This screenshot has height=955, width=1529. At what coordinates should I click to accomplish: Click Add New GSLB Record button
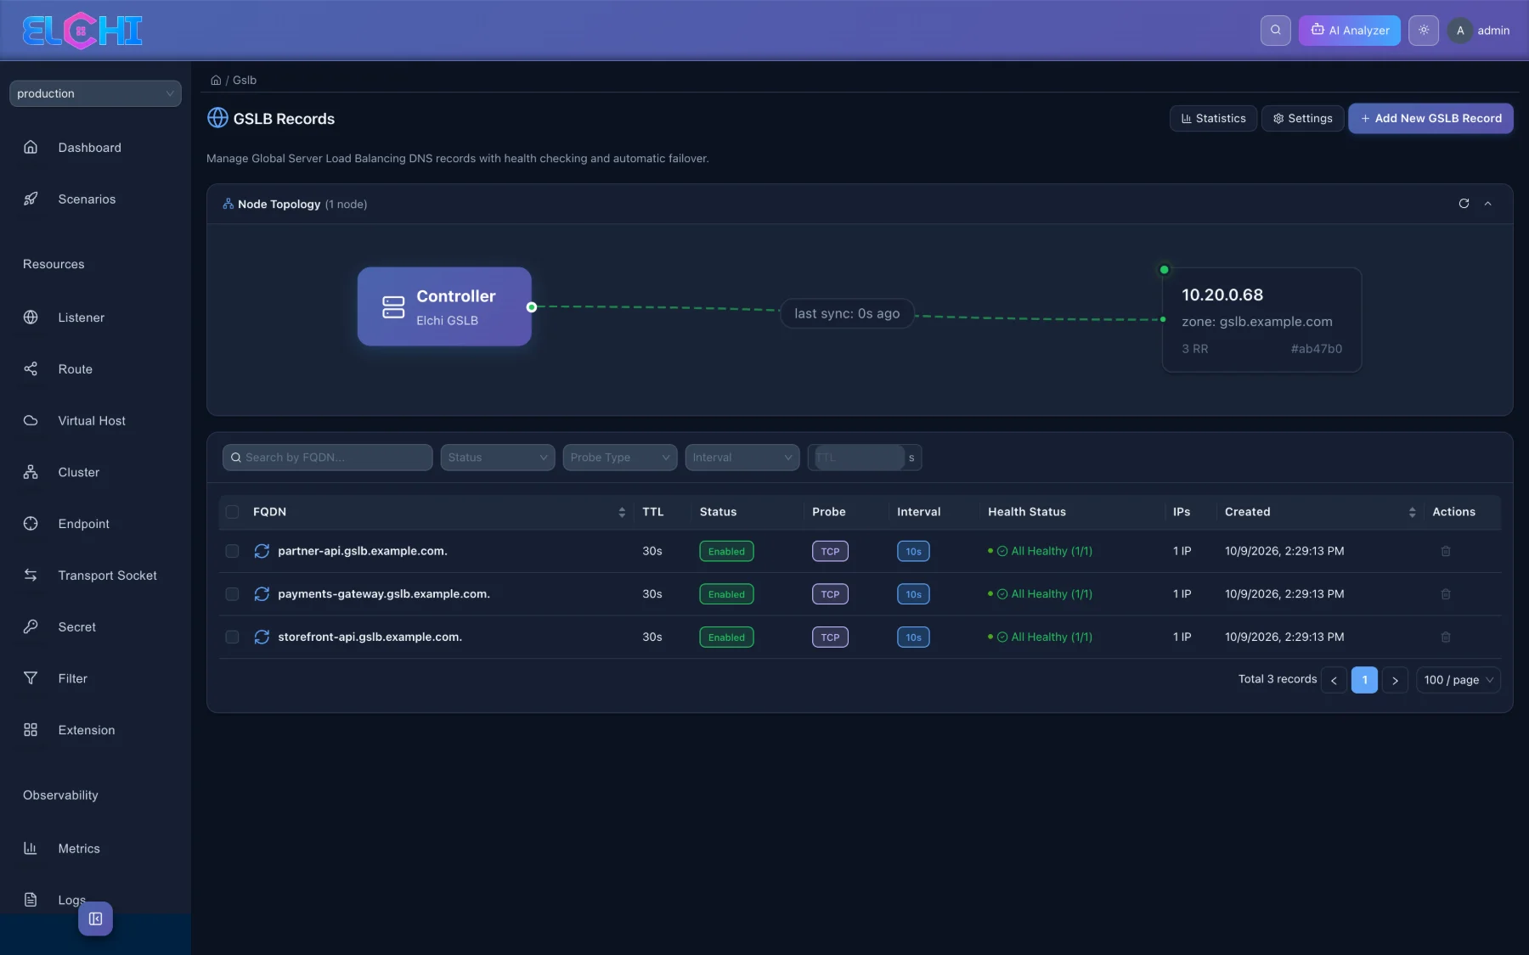[x=1430, y=119]
